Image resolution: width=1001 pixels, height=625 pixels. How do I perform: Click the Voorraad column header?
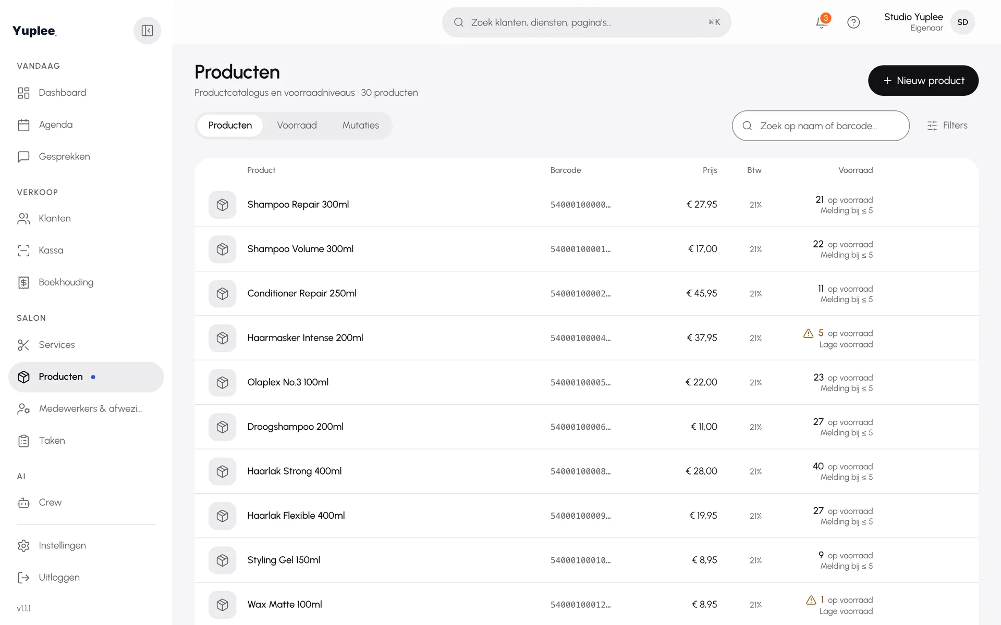pos(856,170)
